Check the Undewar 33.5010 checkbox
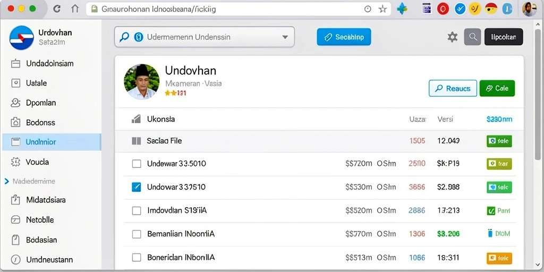Viewport: 544px width, 272px height. [137, 164]
